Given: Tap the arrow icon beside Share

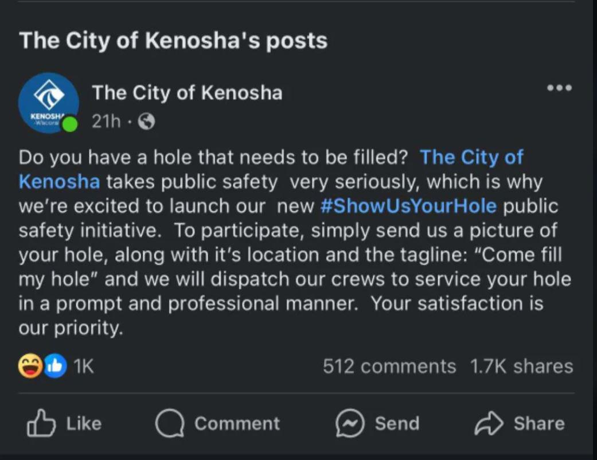Looking at the screenshot, I should click(x=490, y=423).
